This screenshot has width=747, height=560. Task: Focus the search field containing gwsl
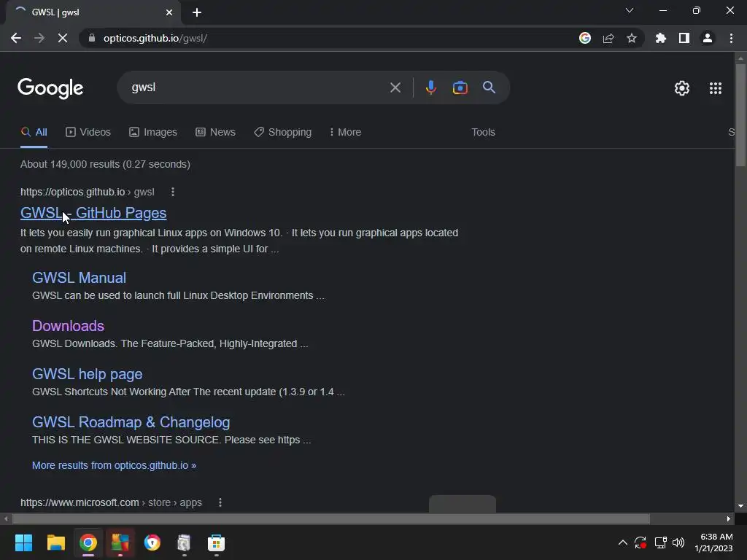pos(258,87)
